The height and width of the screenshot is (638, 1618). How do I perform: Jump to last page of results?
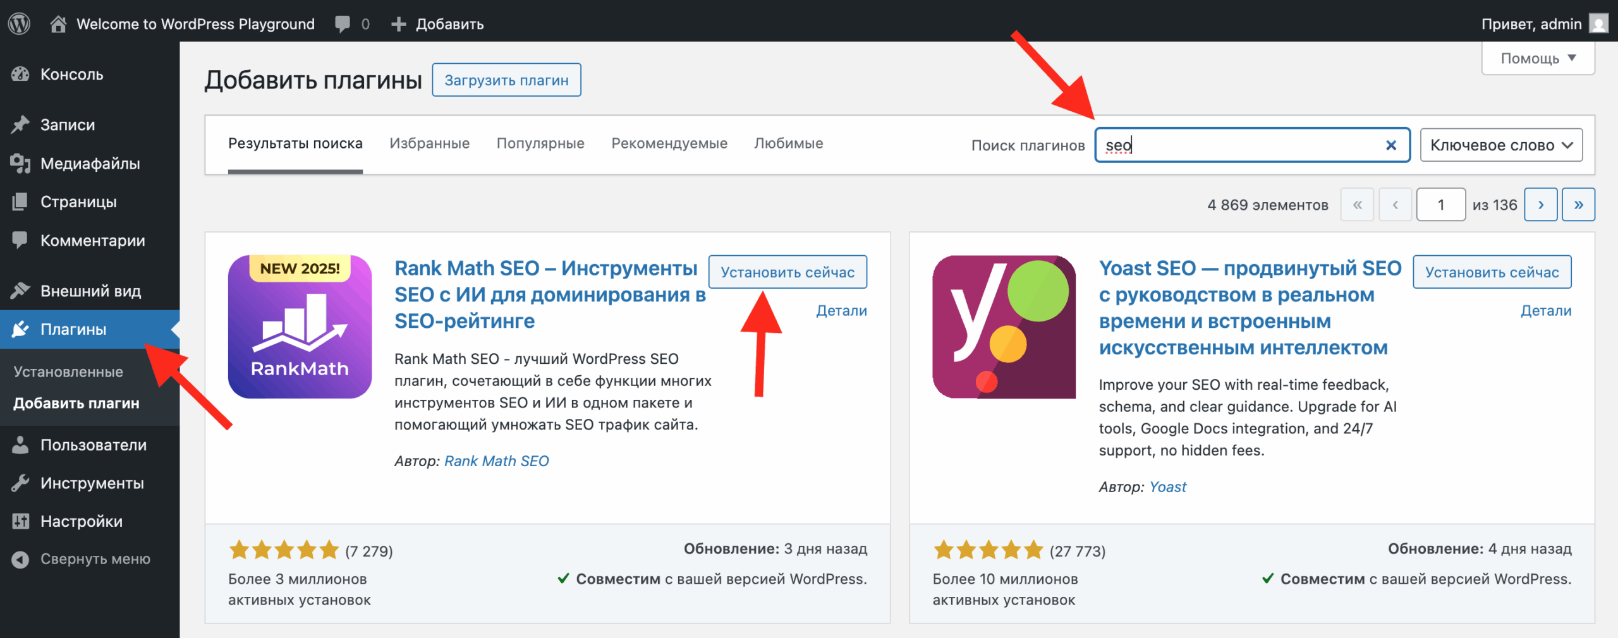(x=1578, y=205)
